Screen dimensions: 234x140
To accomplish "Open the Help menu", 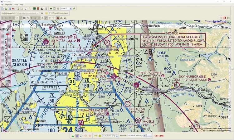I will coord(22,5).
